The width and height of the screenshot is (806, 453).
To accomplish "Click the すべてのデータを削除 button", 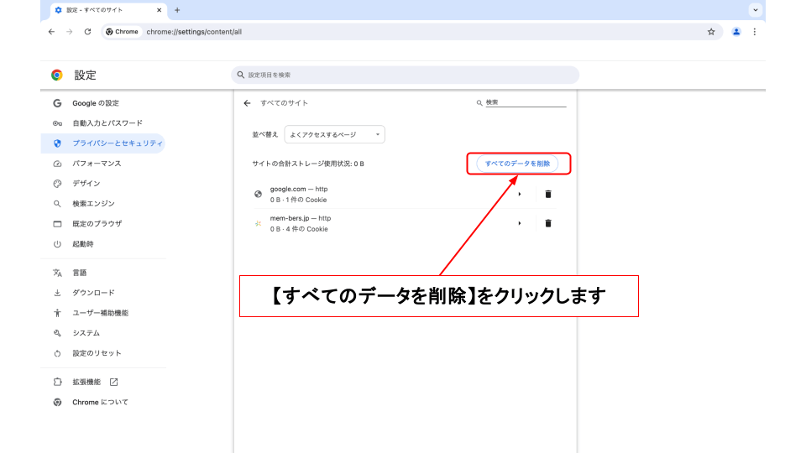I will (x=517, y=164).
